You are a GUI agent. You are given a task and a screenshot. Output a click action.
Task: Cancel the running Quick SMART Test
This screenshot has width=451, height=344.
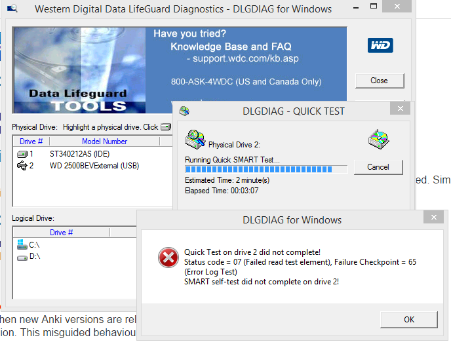378,167
